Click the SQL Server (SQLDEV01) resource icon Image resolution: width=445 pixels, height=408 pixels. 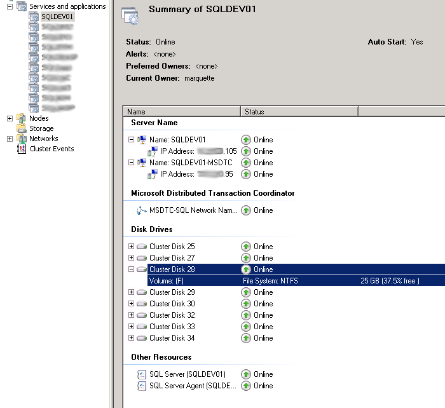142,374
